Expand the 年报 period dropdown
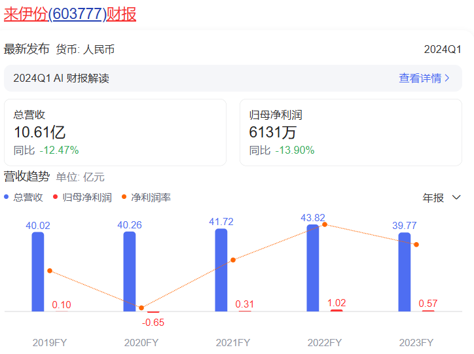The height and width of the screenshot is (354, 474). tap(442, 198)
